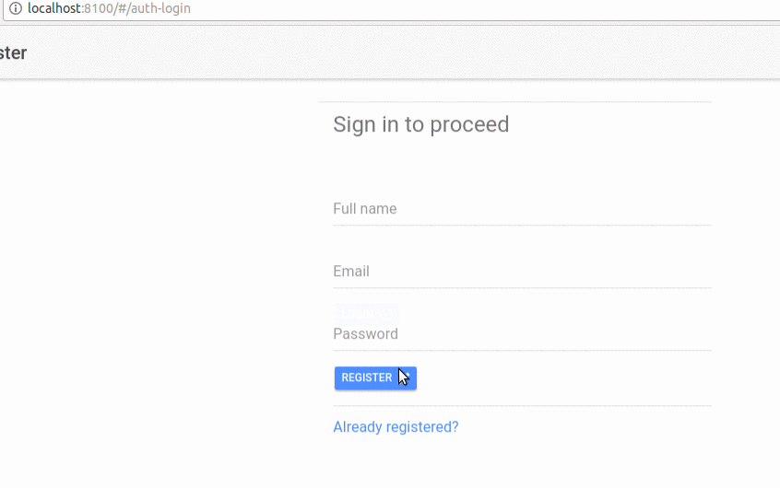Viewport: 780px width, 488px height.
Task: Click the underline beneath the Email field
Action: click(x=522, y=287)
